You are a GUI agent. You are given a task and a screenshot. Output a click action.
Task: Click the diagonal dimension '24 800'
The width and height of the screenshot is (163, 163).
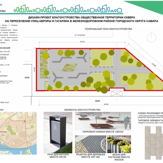154,65
